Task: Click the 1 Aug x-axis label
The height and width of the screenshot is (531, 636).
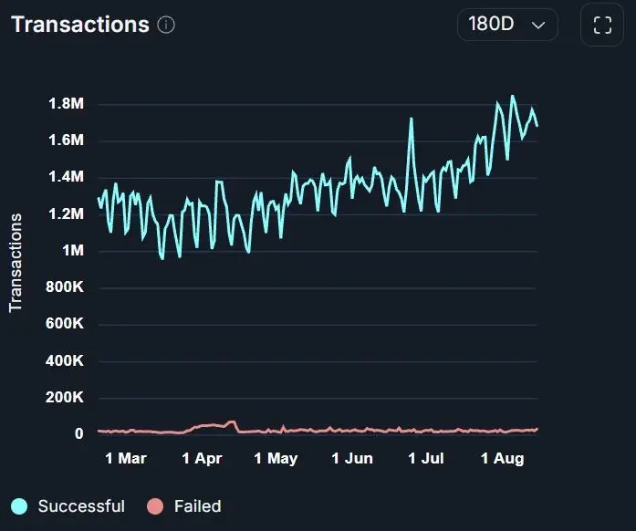Action: (502, 458)
